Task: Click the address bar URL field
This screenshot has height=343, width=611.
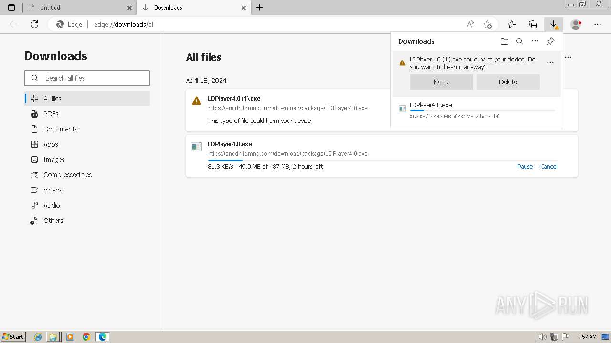Action: pyautogui.click(x=272, y=24)
